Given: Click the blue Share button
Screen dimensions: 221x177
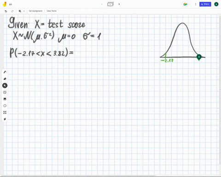Looking at the screenshot, I should point(205,4).
